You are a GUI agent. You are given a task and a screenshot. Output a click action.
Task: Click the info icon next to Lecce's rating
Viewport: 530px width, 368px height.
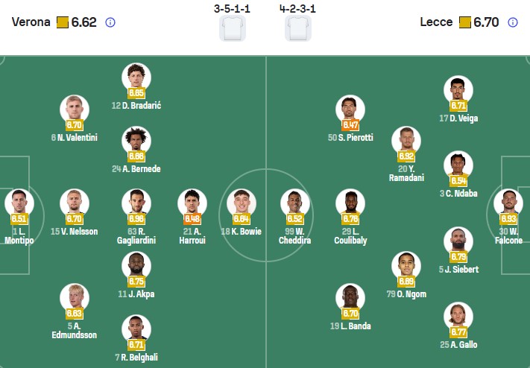tap(513, 22)
